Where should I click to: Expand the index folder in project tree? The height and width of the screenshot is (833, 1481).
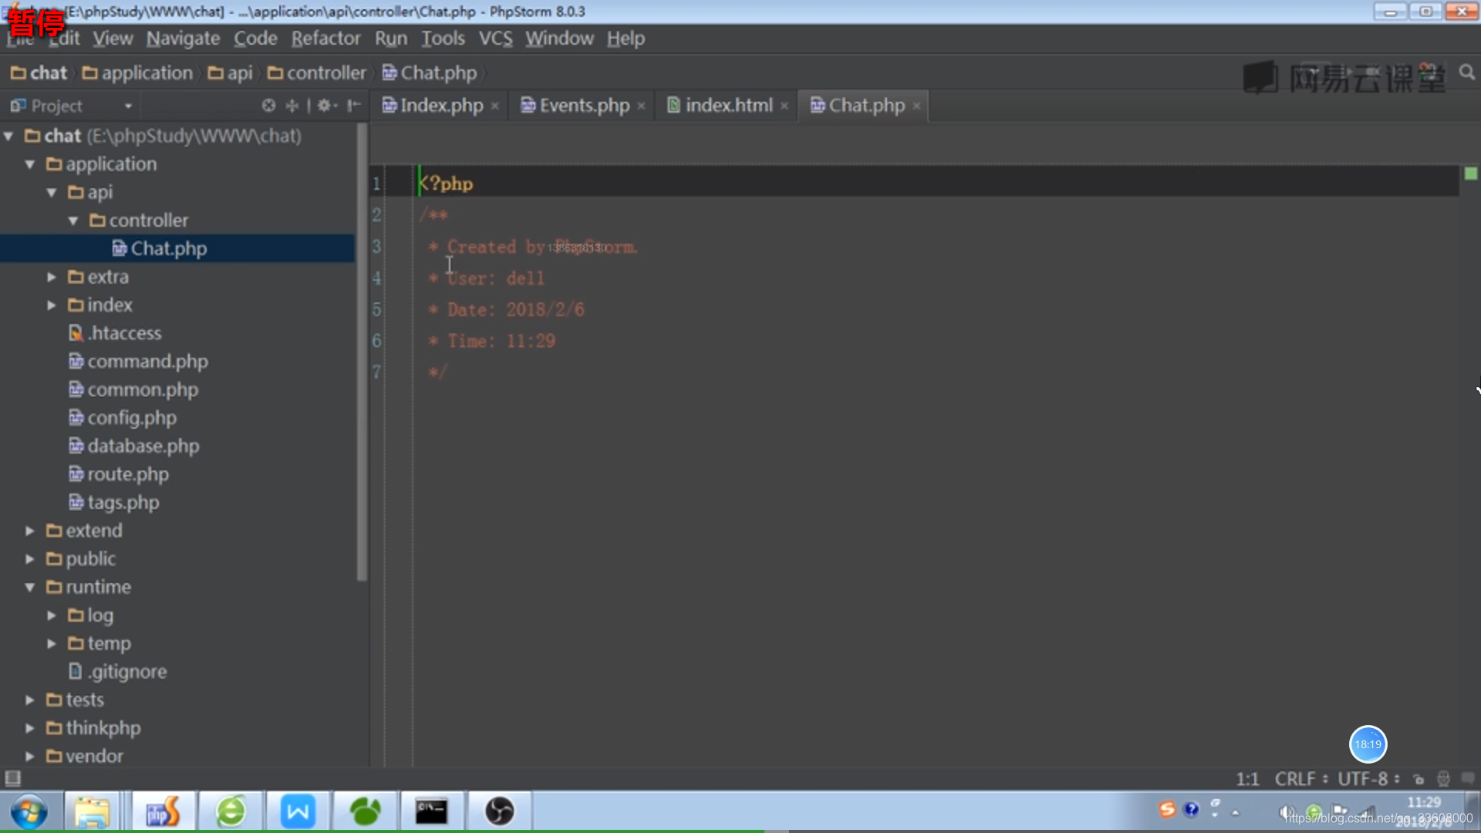pyautogui.click(x=51, y=304)
